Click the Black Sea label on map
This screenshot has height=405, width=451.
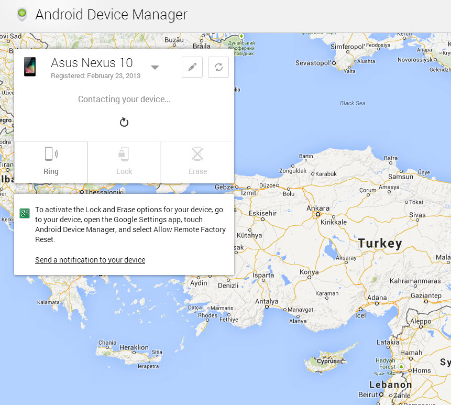pyautogui.click(x=353, y=103)
